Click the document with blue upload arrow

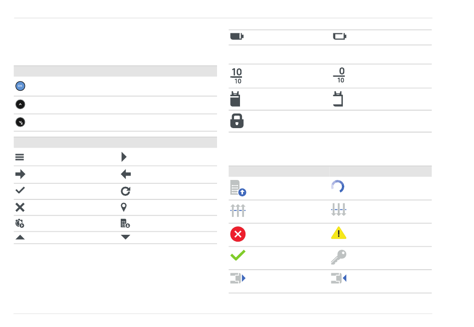coord(238,188)
